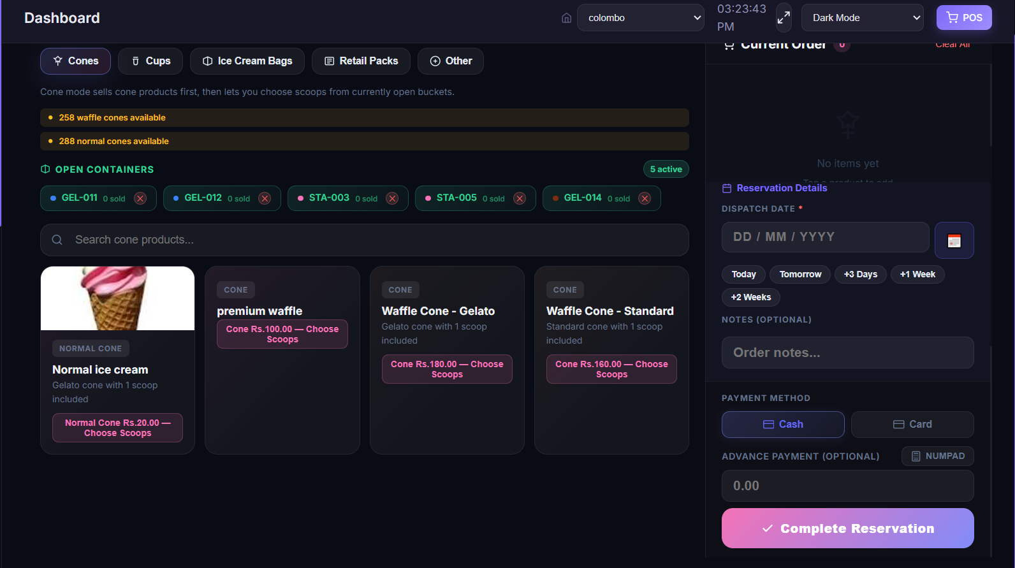This screenshot has height=568, width=1015.
Task: Switch to the Ice Cream Bags tab
Action: coord(247,61)
